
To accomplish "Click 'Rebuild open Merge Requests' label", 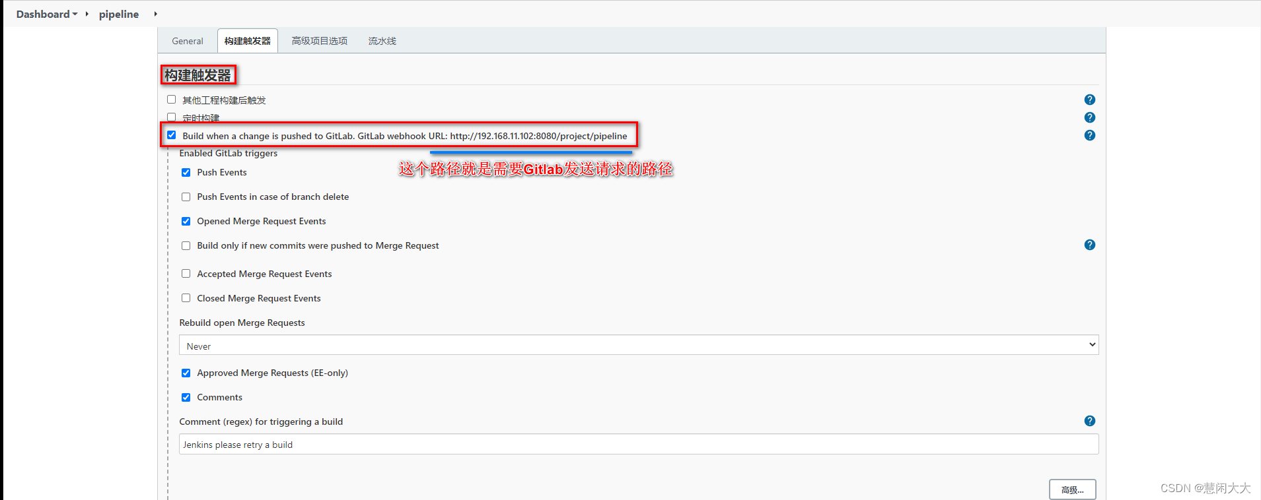I will coord(242,323).
